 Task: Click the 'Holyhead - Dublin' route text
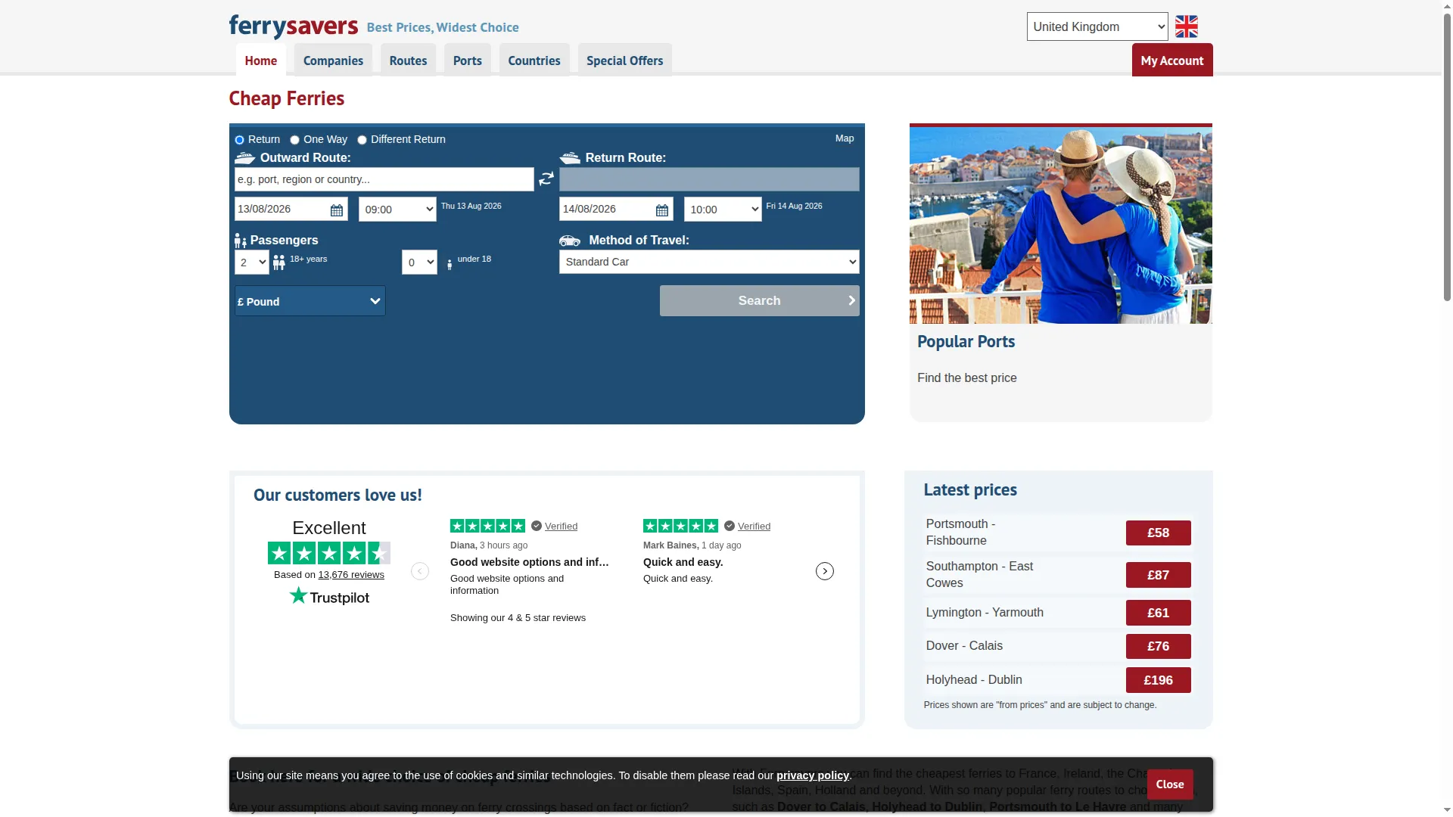tap(974, 680)
